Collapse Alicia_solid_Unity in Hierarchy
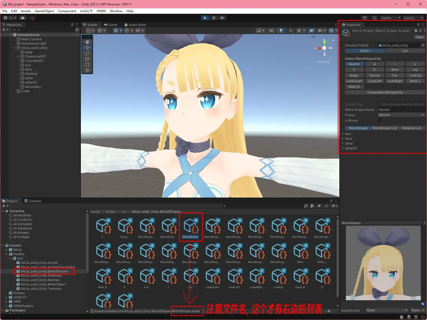Image resolution: width=427 pixels, height=320 pixels. 15,48
